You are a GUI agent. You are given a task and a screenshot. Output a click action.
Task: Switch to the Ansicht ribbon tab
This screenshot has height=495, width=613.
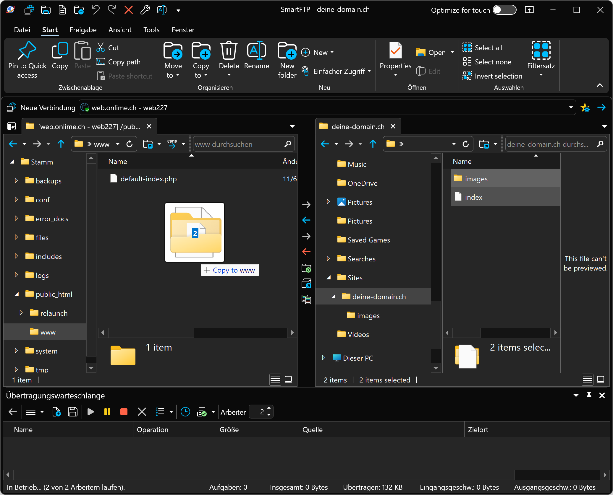point(120,30)
